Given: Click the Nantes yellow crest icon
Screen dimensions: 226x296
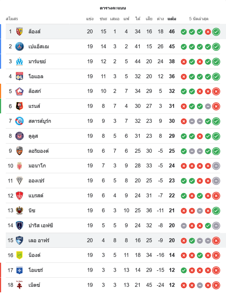Looking at the screenshot, I should coord(20,255).
